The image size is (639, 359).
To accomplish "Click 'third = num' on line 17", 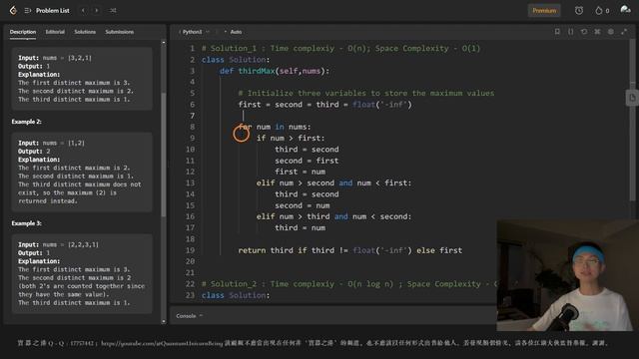I will tap(300, 228).
